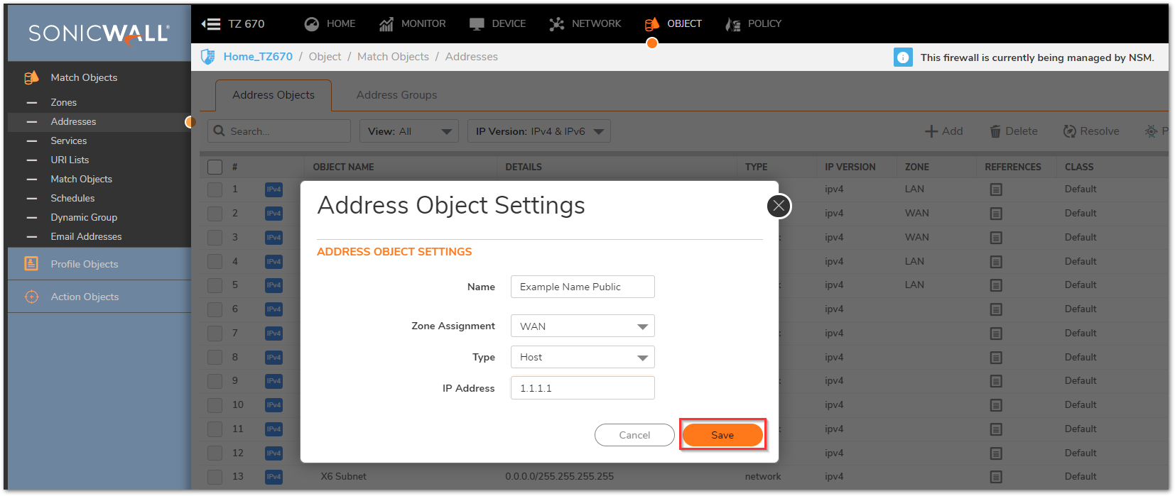The width and height of the screenshot is (1175, 496).
Task: Open the Type dropdown showing Host
Action: tap(583, 357)
